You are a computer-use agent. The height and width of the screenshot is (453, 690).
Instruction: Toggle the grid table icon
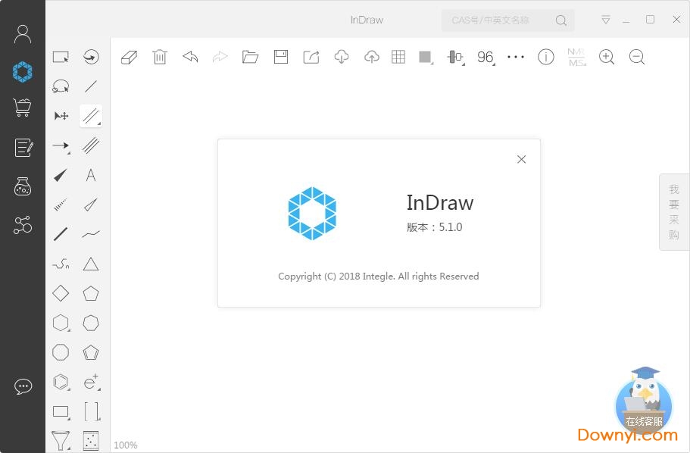[398, 57]
